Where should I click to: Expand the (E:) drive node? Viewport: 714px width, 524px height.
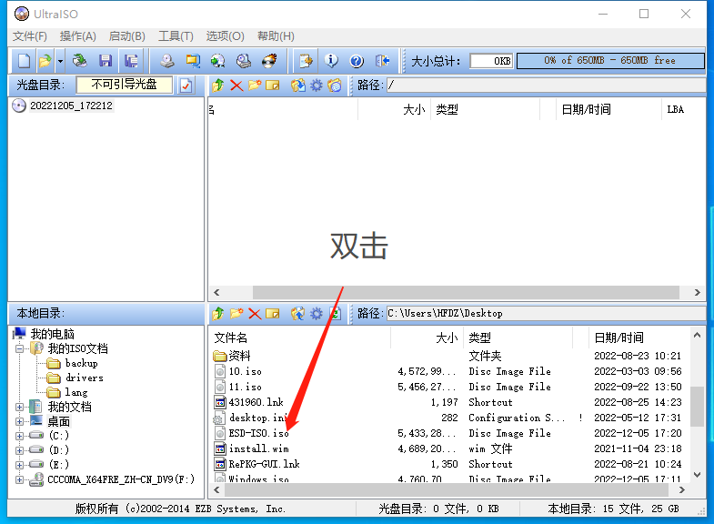coord(20,465)
